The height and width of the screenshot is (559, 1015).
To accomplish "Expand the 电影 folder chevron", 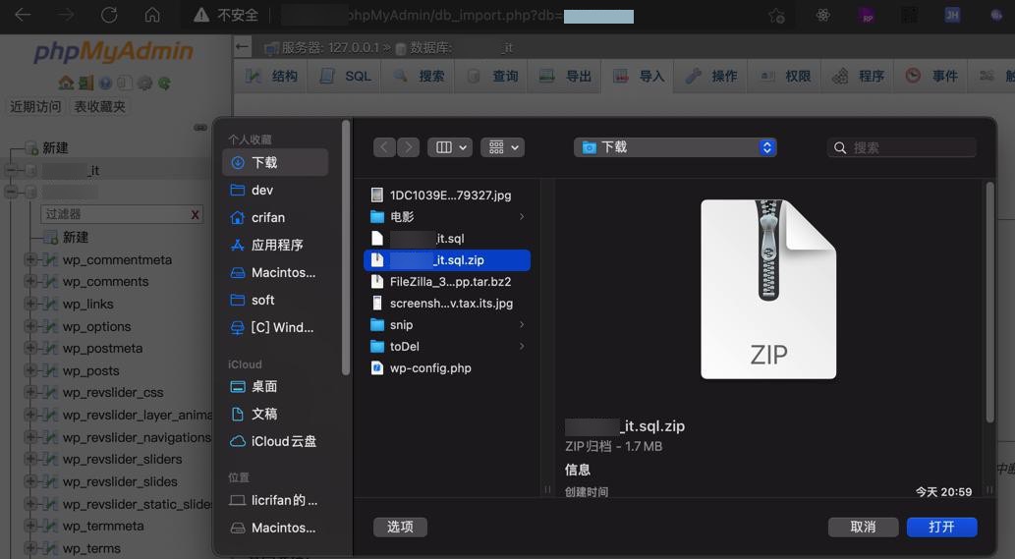I will pos(522,217).
